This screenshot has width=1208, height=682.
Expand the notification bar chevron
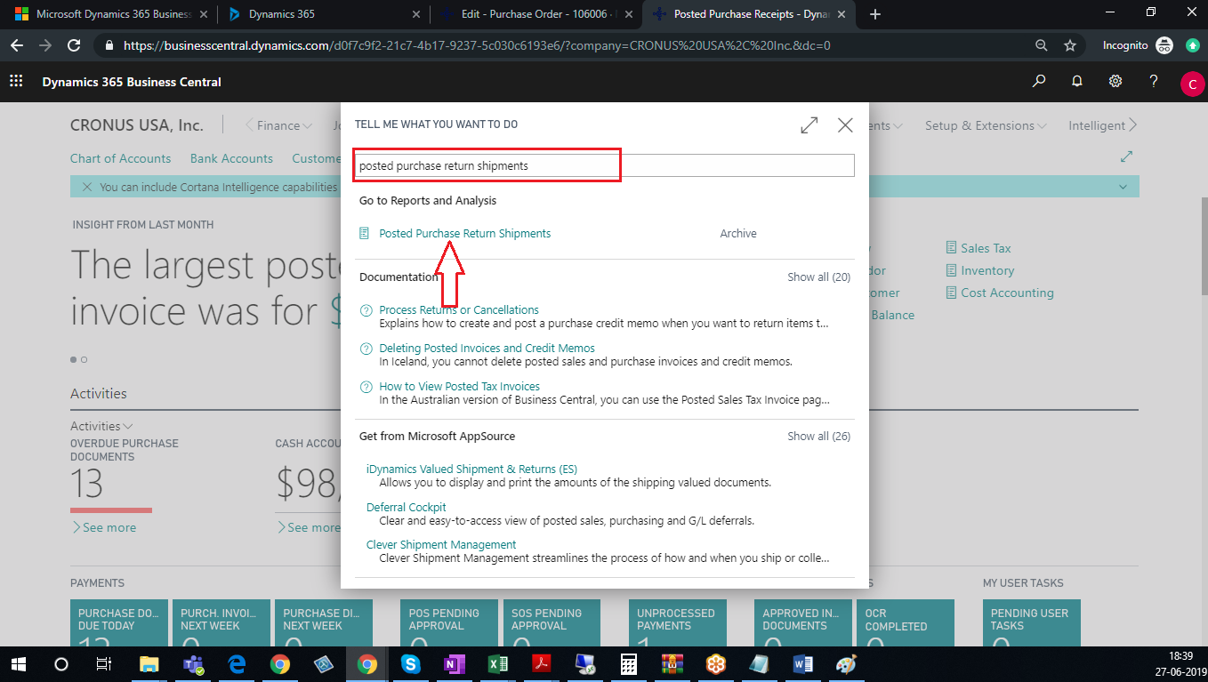coord(1123,187)
